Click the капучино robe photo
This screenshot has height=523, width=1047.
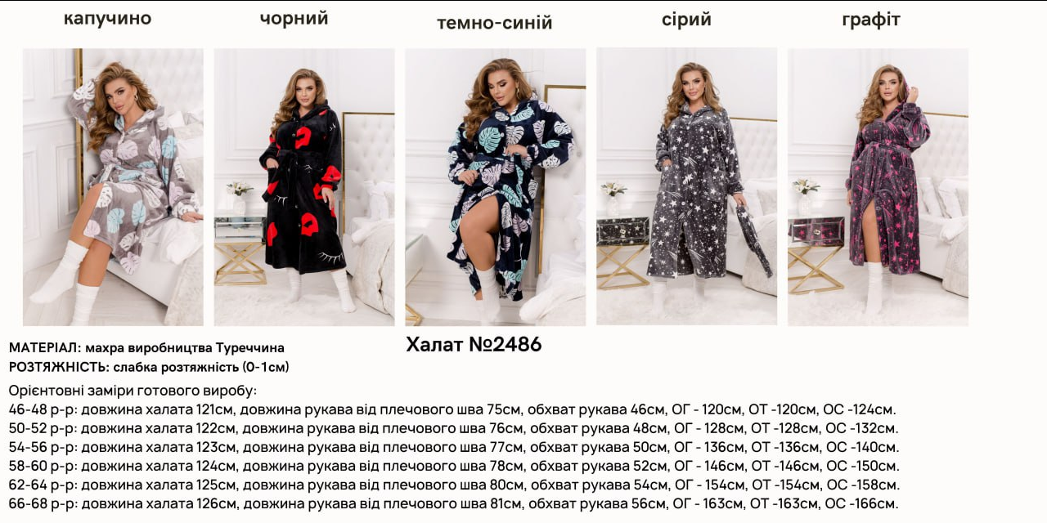pos(113,187)
